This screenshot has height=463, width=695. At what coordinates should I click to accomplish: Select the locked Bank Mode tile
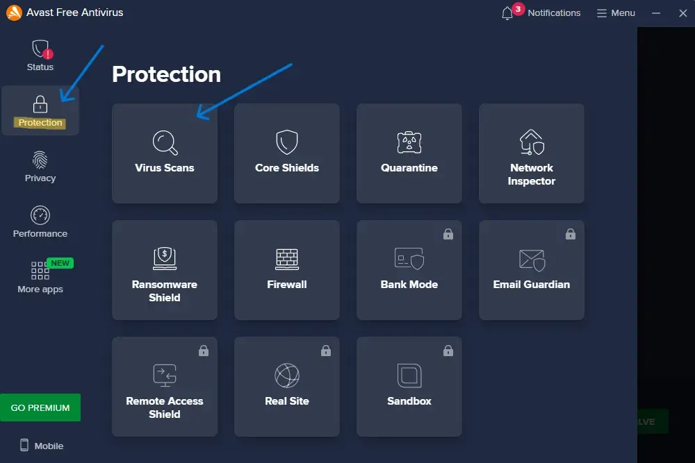pyautogui.click(x=409, y=270)
